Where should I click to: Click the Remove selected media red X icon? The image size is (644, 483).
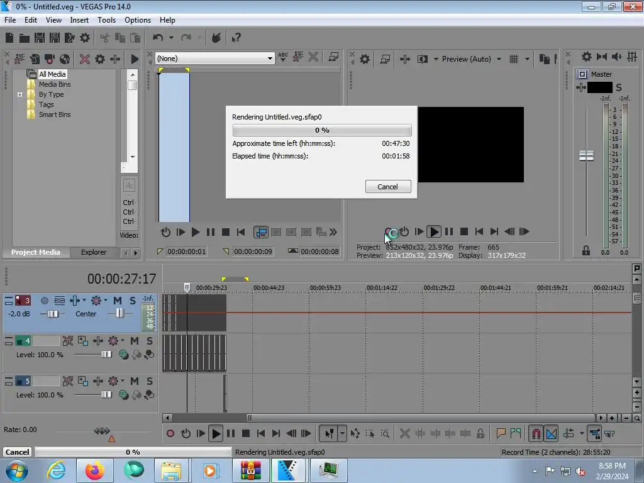pyautogui.click(x=85, y=58)
